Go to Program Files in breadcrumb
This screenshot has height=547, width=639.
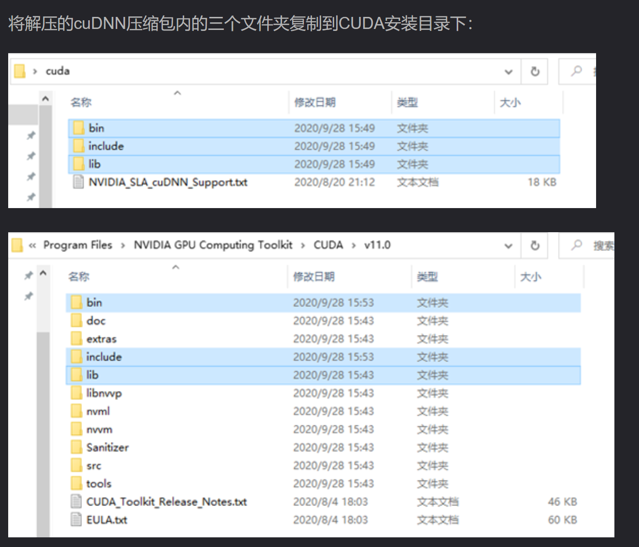pyautogui.click(x=78, y=245)
